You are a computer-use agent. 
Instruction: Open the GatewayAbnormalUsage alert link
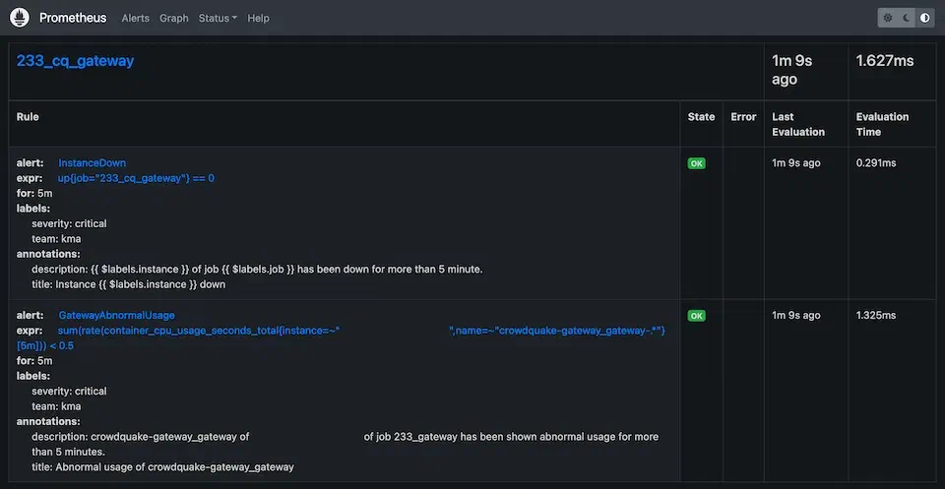pyautogui.click(x=116, y=315)
